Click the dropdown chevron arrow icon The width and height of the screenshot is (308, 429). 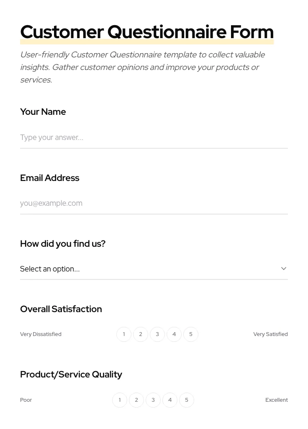tap(284, 268)
